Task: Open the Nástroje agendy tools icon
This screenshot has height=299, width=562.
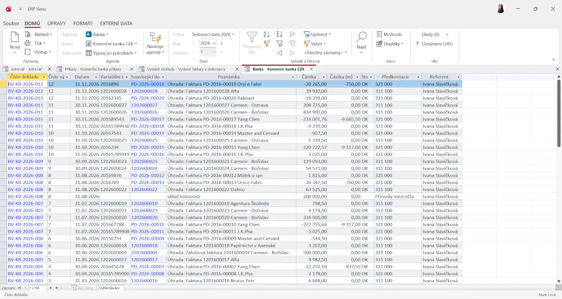Action: point(155,38)
